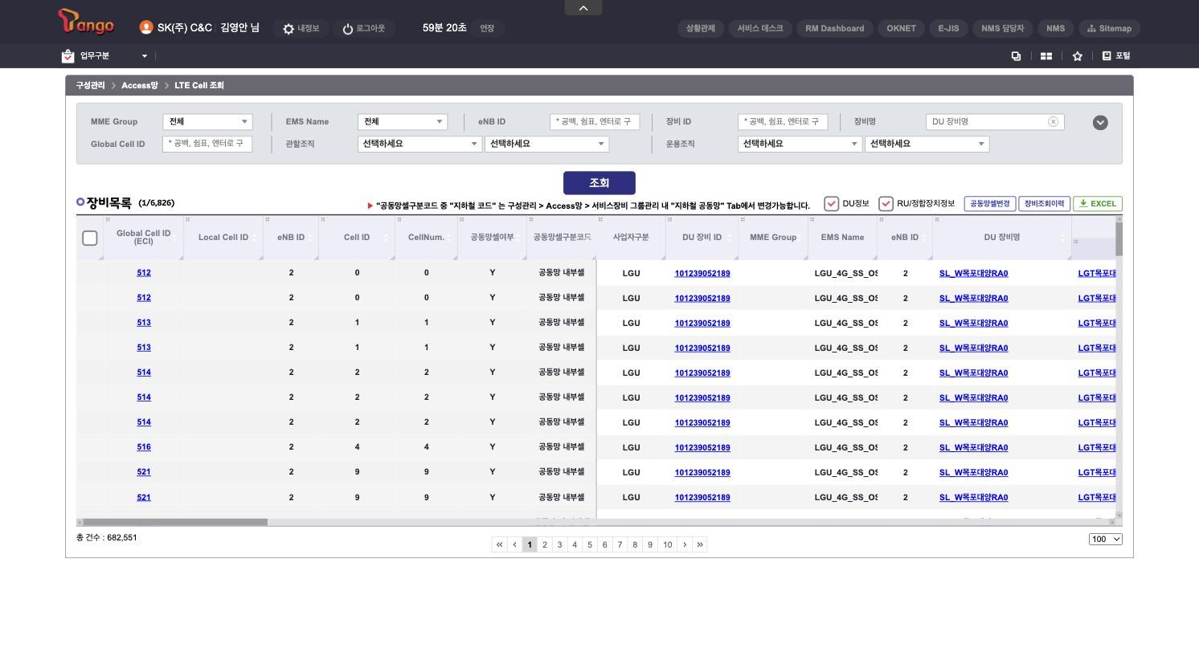Click the overlapping windows icon in header
This screenshot has width=1199, height=652.
click(1016, 56)
